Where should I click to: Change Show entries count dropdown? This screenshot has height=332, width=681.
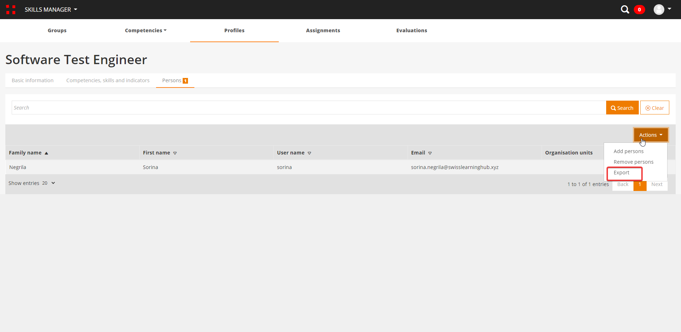[x=49, y=183]
